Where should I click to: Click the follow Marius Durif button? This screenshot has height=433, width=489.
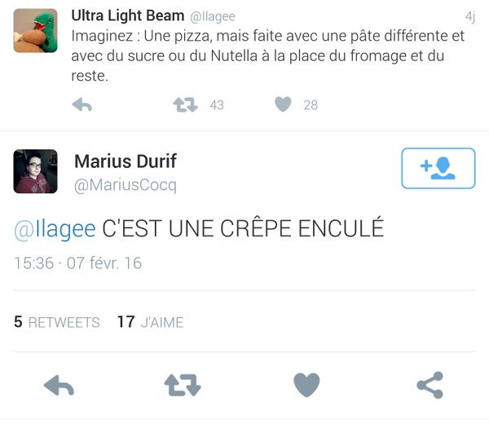point(438,168)
